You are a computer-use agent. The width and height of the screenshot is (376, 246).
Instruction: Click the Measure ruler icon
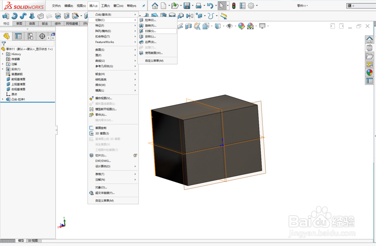point(223,16)
